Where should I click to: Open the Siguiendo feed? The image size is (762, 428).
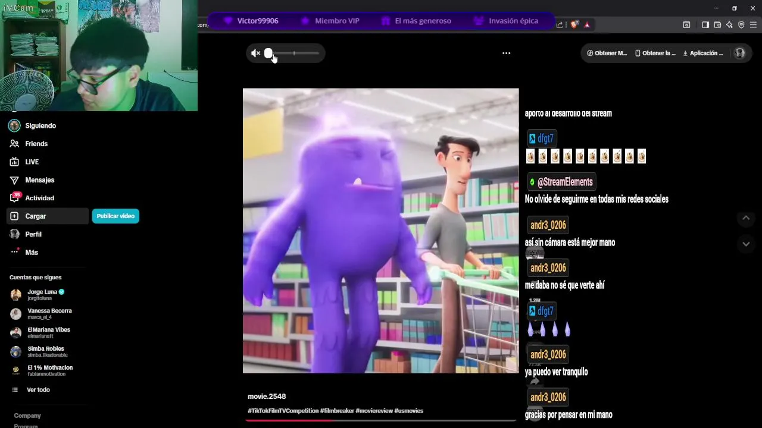(40, 125)
